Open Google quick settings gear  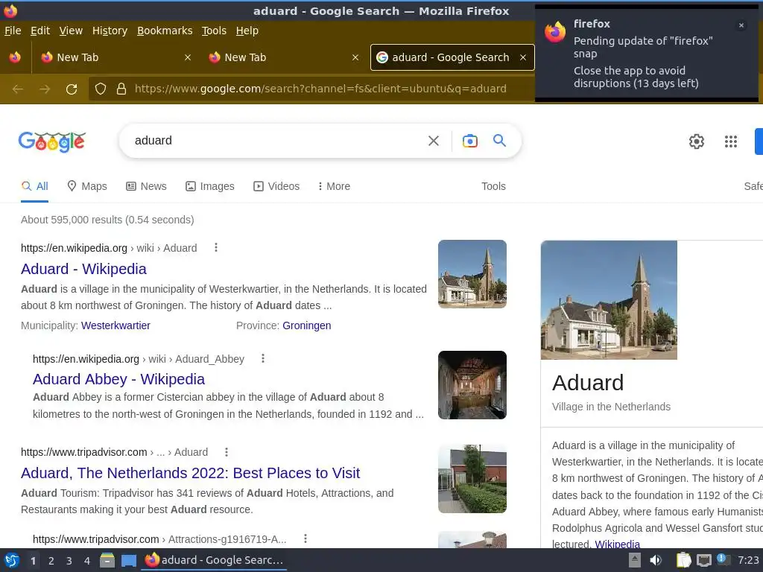[697, 142]
